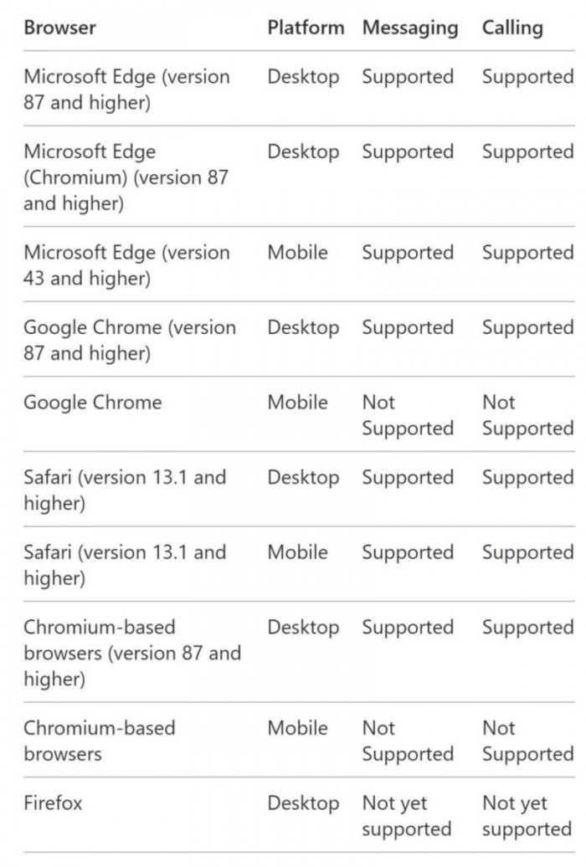Click Google Chrome version 87 and higher cell
Screen dimensions: 586x867
click(130, 340)
